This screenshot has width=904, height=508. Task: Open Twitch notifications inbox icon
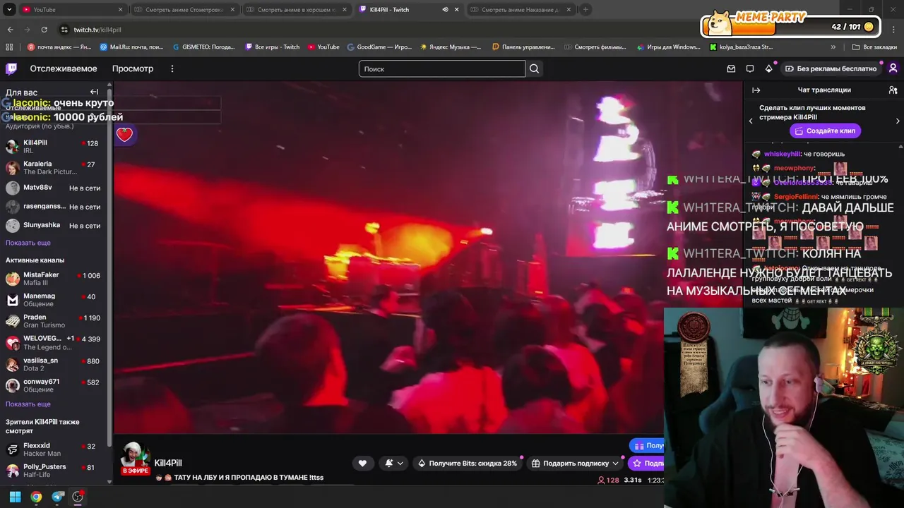click(x=732, y=68)
